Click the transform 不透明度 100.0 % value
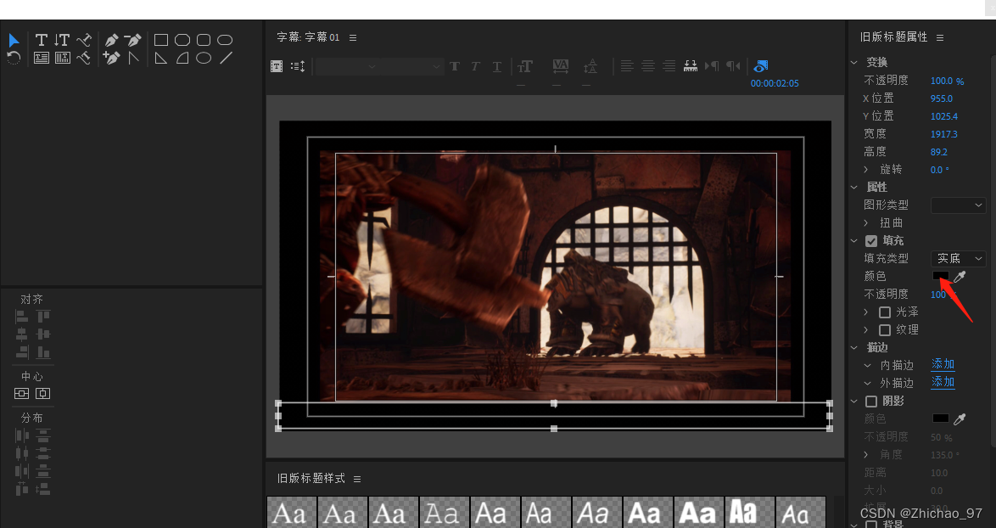 click(x=947, y=81)
